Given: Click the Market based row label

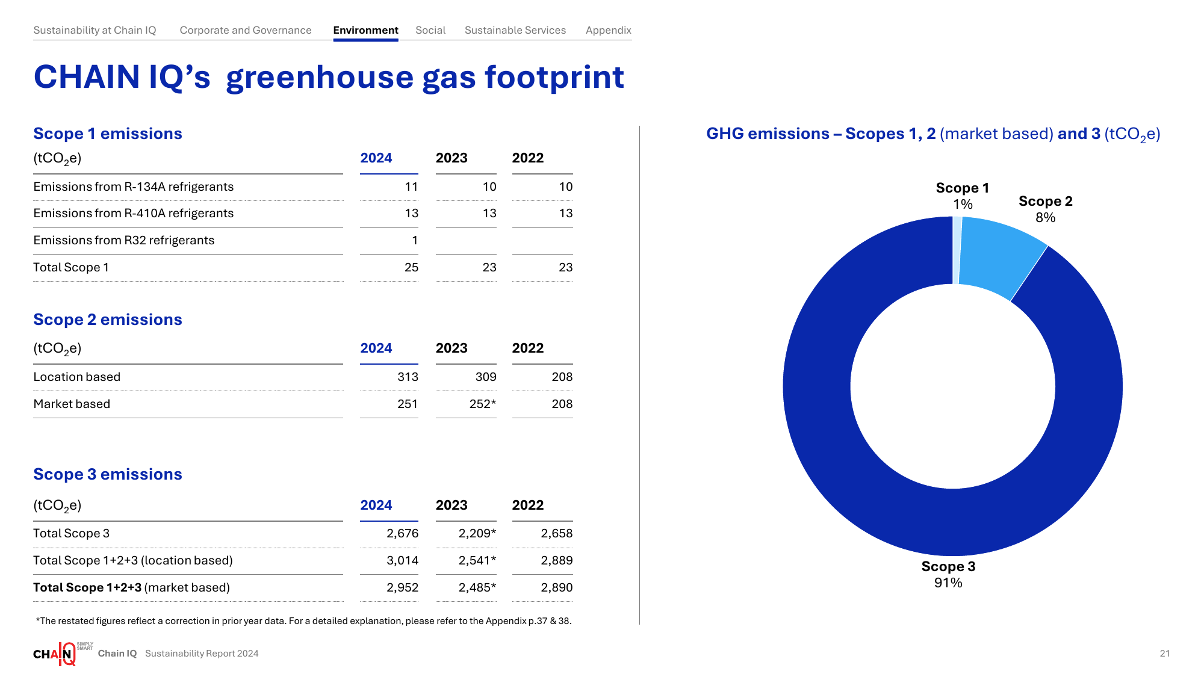Looking at the screenshot, I should [x=72, y=404].
